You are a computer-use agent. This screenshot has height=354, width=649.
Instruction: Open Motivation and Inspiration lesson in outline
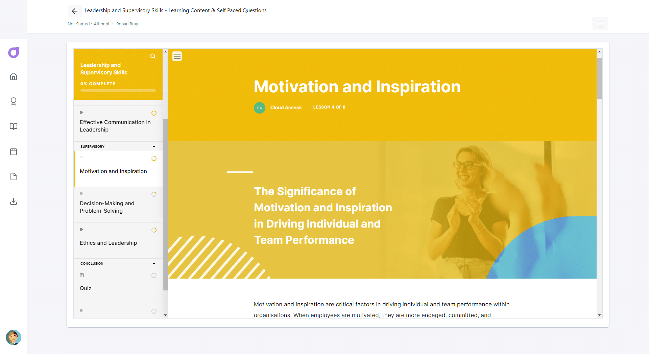pos(118,169)
